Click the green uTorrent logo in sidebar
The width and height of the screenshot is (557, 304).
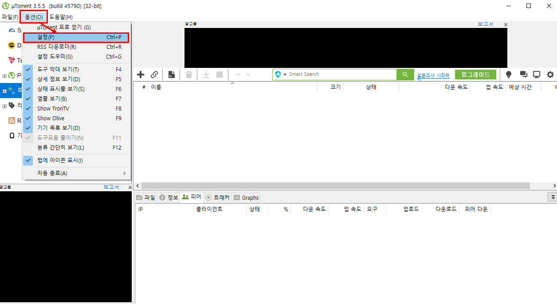click(x=12, y=75)
